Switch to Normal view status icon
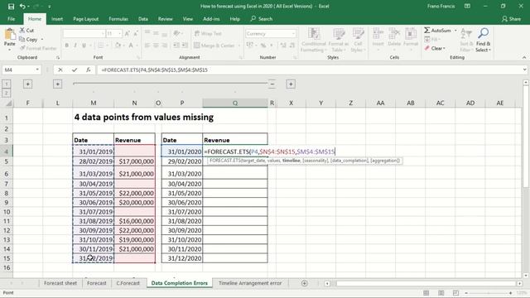The width and height of the screenshot is (530, 298). [426, 292]
